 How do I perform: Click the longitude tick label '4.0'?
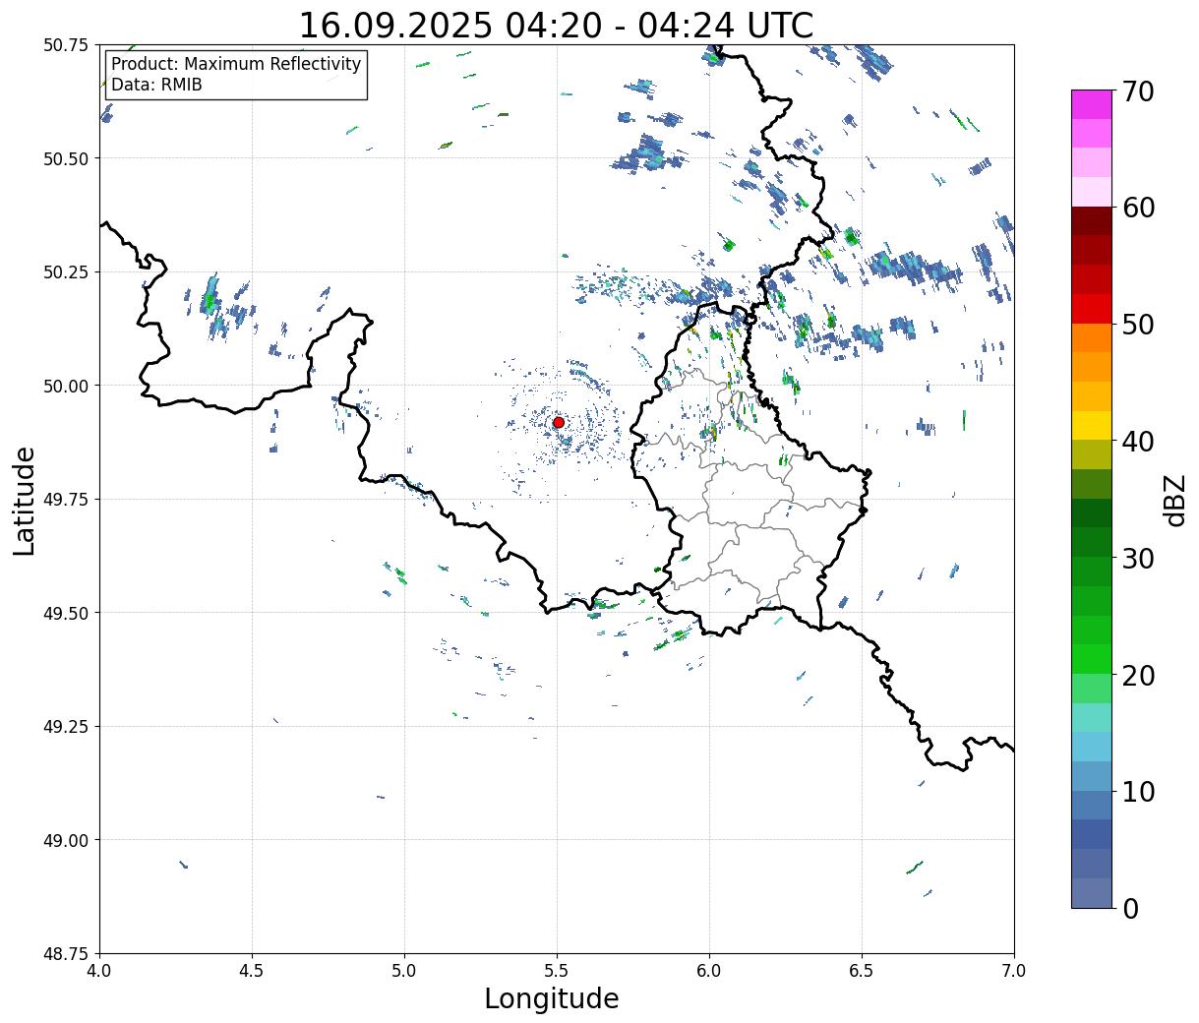[99, 971]
